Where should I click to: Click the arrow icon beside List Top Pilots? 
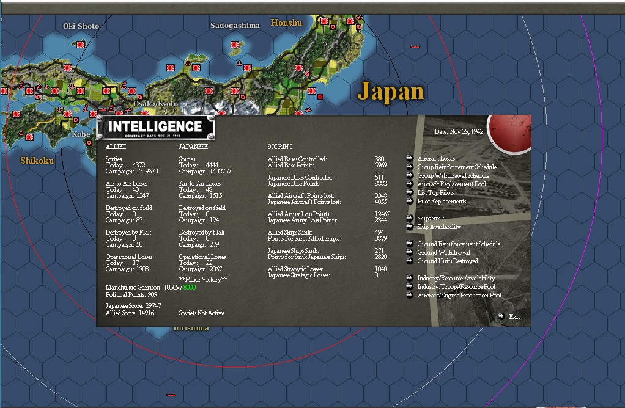[x=409, y=192]
